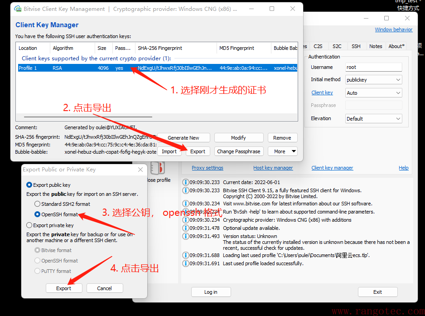Click Generate New key button

pos(184,138)
